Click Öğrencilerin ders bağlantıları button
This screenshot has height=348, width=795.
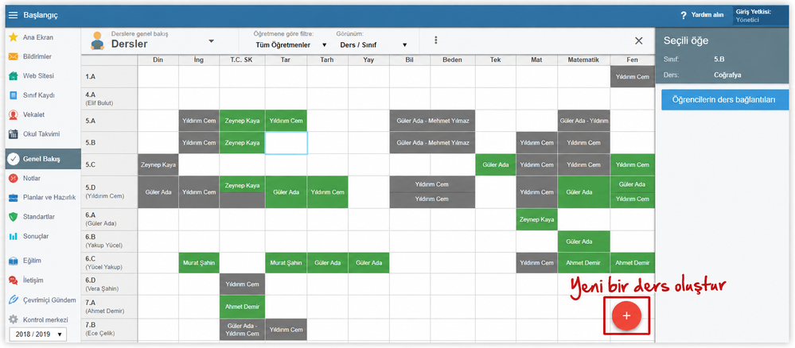723,100
